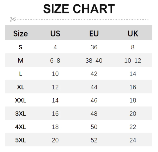
Task: Click the SIZE CHART title
Action: click(x=79, y=9)
